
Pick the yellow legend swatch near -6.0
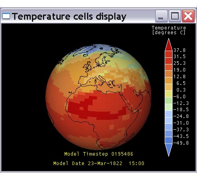click(x=169, y=94)
